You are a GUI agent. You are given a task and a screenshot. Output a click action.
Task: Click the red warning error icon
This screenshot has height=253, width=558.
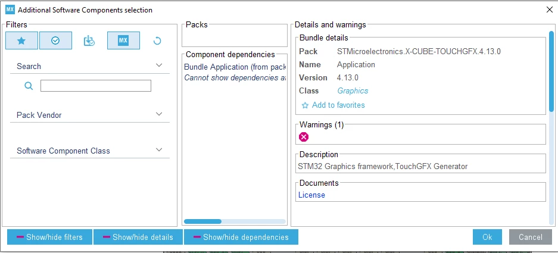coord(304,137)
